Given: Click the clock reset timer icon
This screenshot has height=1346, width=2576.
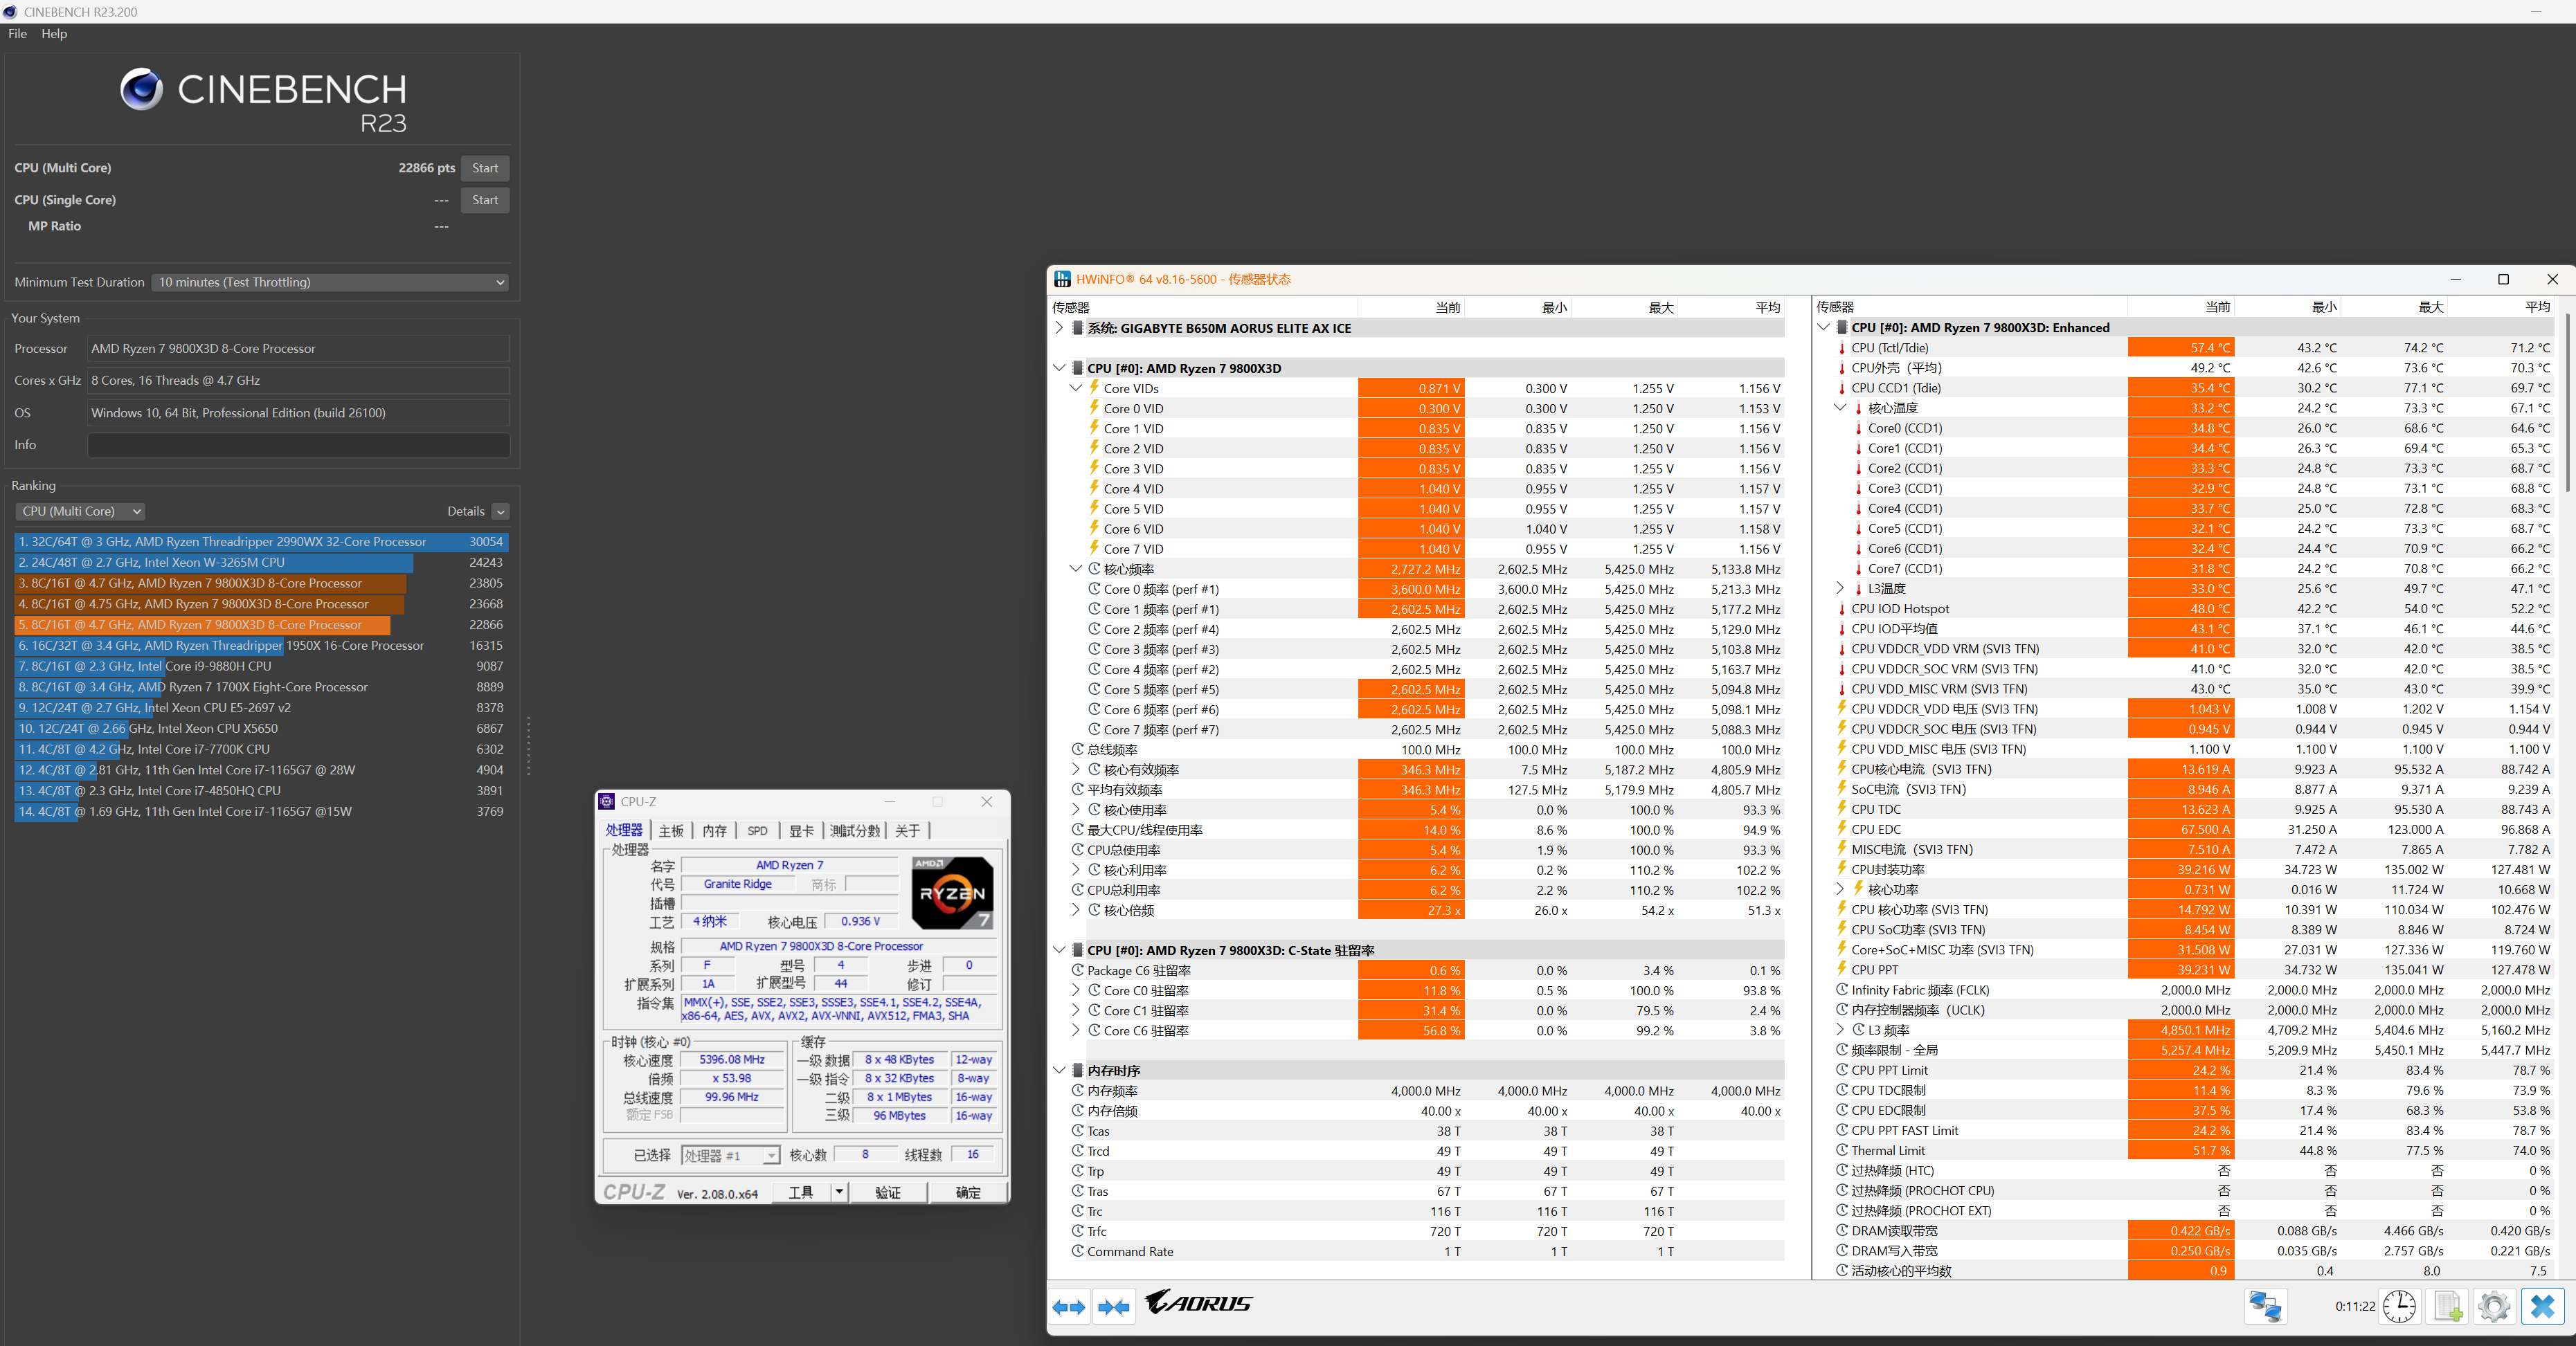Looking at the screenshot, I should pyautogui.click(x=2399, y=1306).
